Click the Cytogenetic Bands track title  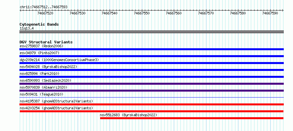coord(39,24)
